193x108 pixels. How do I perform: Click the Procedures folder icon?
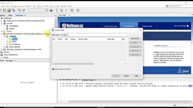[x=10, y=44]
